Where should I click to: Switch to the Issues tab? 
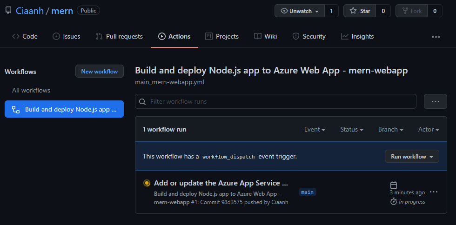(66, 36)
